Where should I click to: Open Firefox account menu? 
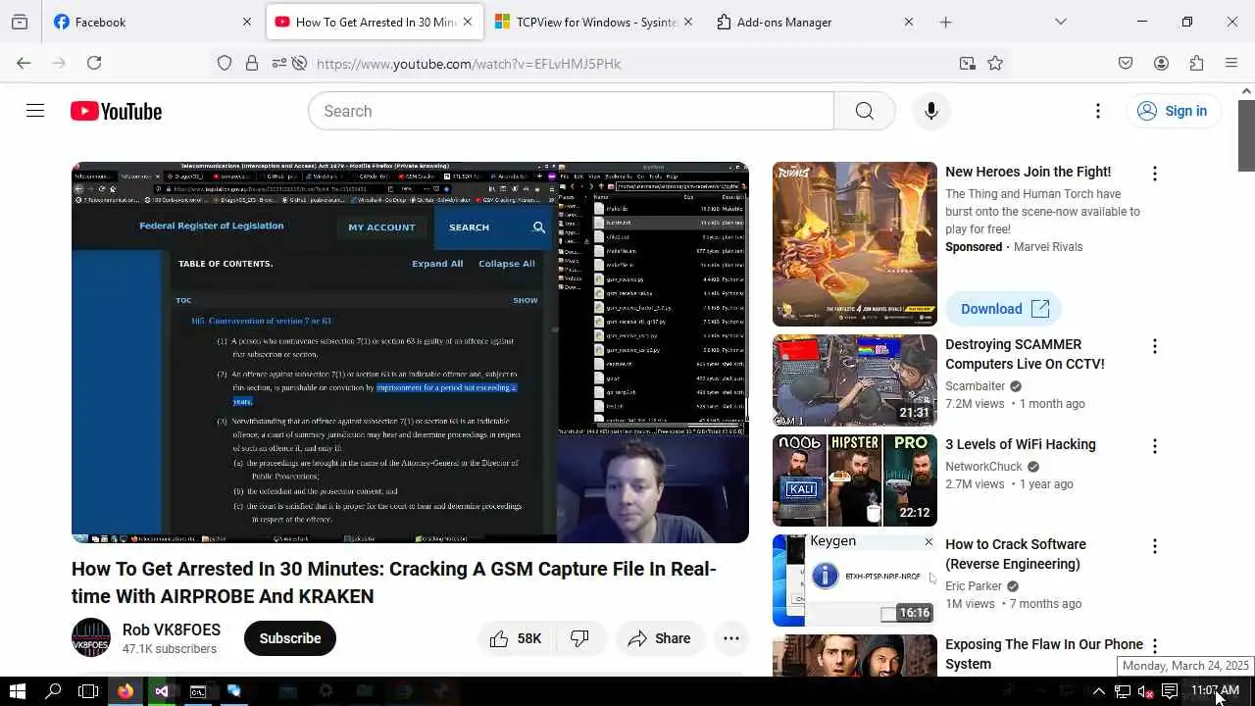1161,63
